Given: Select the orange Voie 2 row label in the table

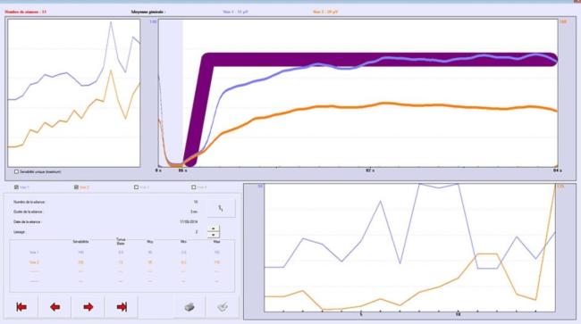Looking at the screenshot, I should click(x=34, y=262).
